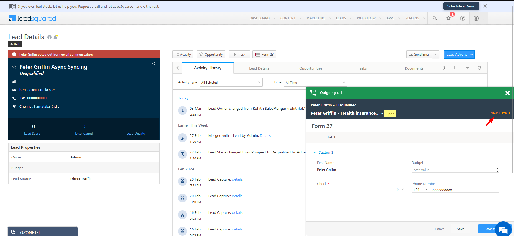This screenshot has height=236, width=514.
Task: Open the Time filter dropdown
Action: click(x=315, y=83)
